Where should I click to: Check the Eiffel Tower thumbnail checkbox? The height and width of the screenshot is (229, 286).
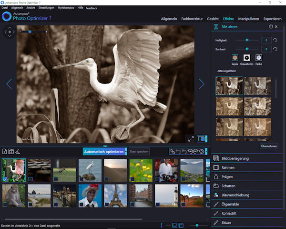click(x=107, y=204)
